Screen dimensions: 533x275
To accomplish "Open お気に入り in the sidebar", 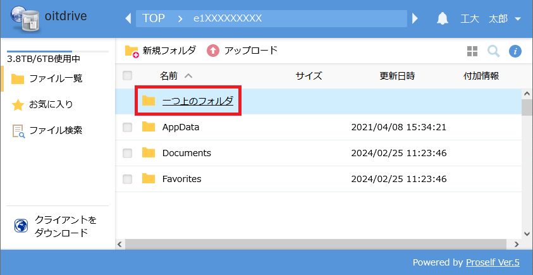I will [x=51, y=104].
